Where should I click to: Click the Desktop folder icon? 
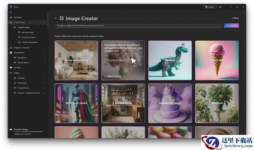click(15, 78)
